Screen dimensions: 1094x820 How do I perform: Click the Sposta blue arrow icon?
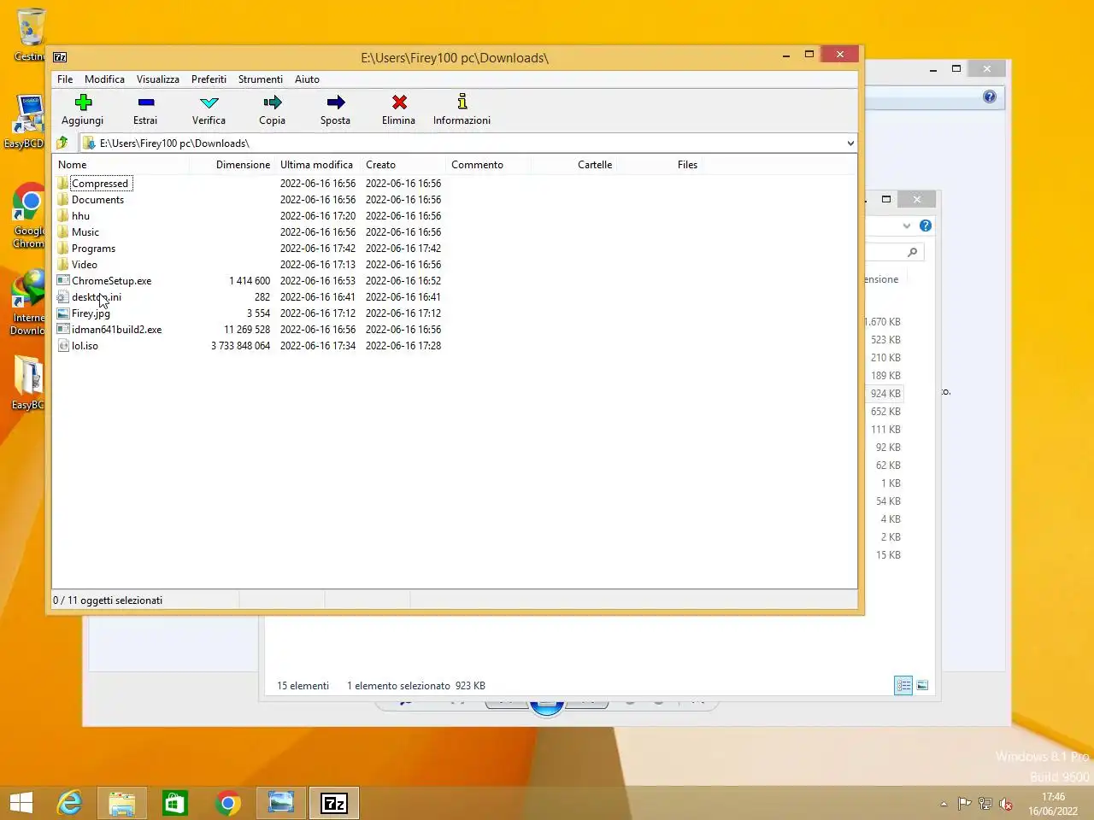click(x=336, y=102)
